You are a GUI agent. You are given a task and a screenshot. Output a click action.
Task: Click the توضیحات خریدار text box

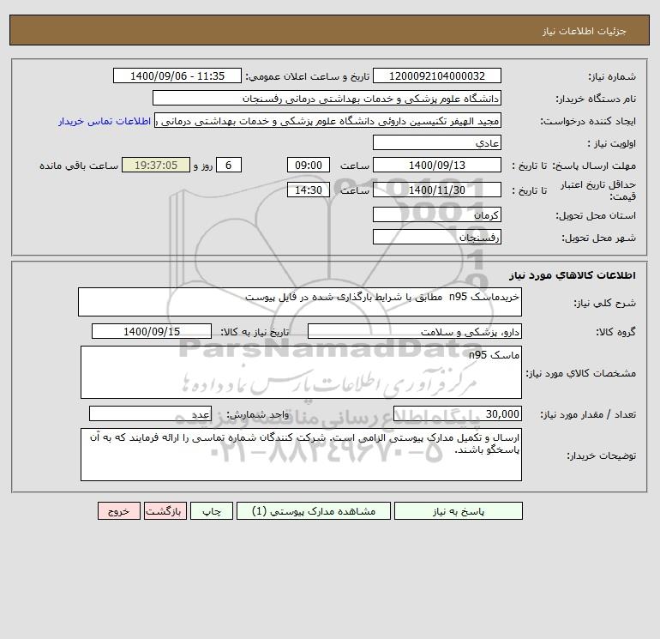coord(301,455)
